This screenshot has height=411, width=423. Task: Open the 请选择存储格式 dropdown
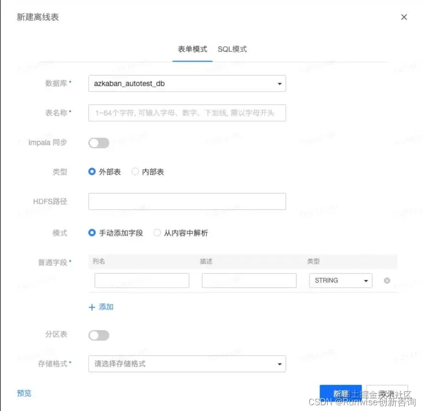click(x=187, y=364)
